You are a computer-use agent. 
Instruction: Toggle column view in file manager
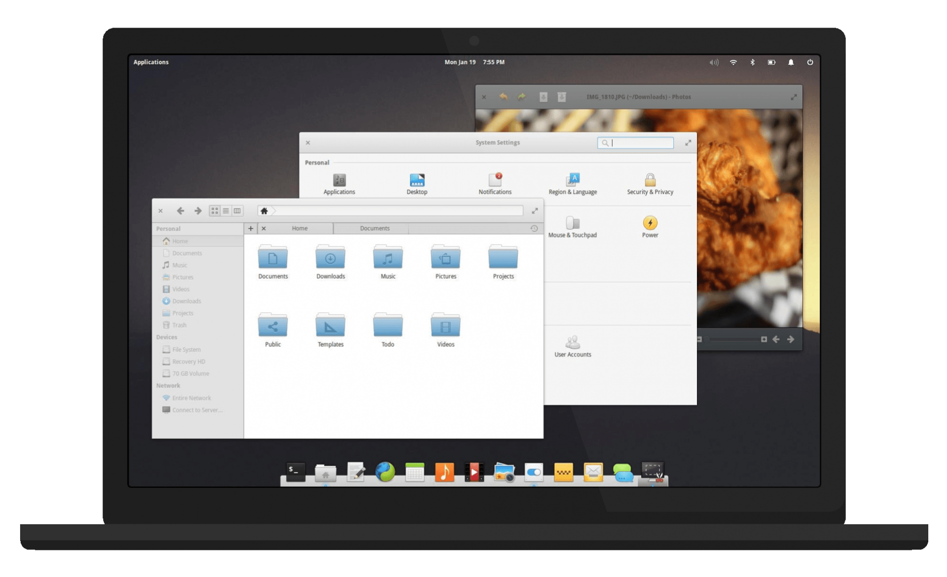pos(237,211)
